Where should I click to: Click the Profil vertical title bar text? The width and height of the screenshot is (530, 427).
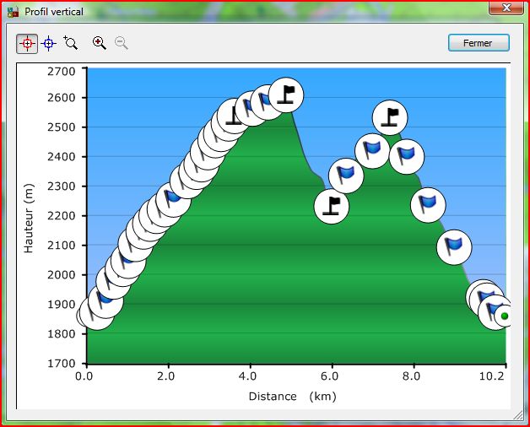(x=55, y=11)
